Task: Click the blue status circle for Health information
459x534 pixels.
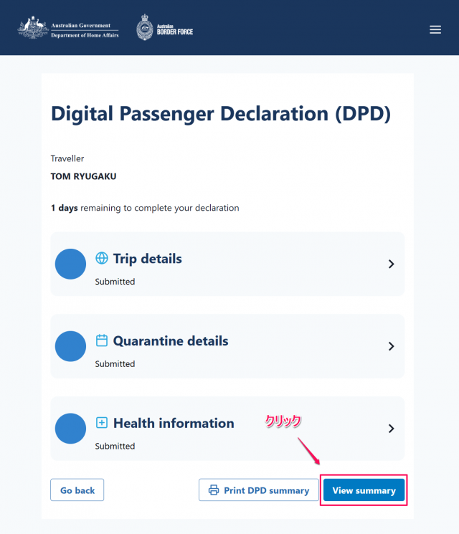Action: 70,429
